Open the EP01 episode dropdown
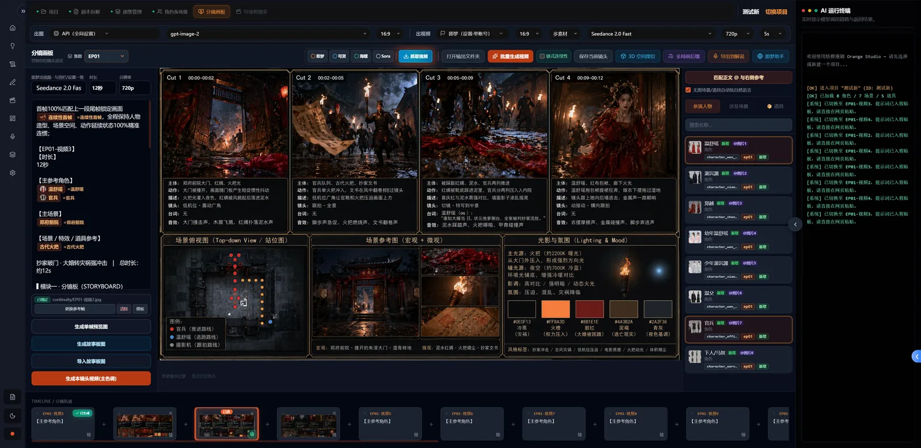This screenshot has width=921, height=448. (x=106, y=56)
